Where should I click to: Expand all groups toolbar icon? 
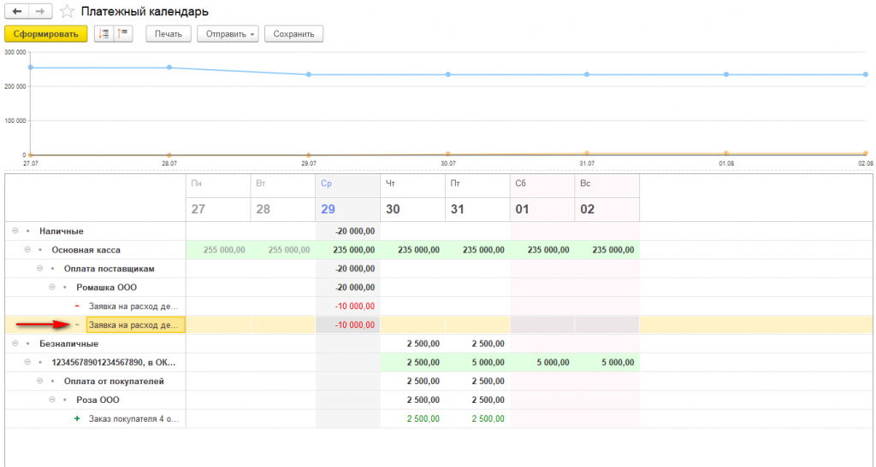(x=104, y=34)
